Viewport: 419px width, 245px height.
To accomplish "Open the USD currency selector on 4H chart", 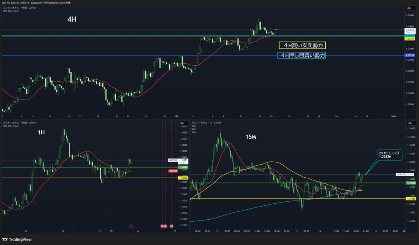I will [408, 9].
